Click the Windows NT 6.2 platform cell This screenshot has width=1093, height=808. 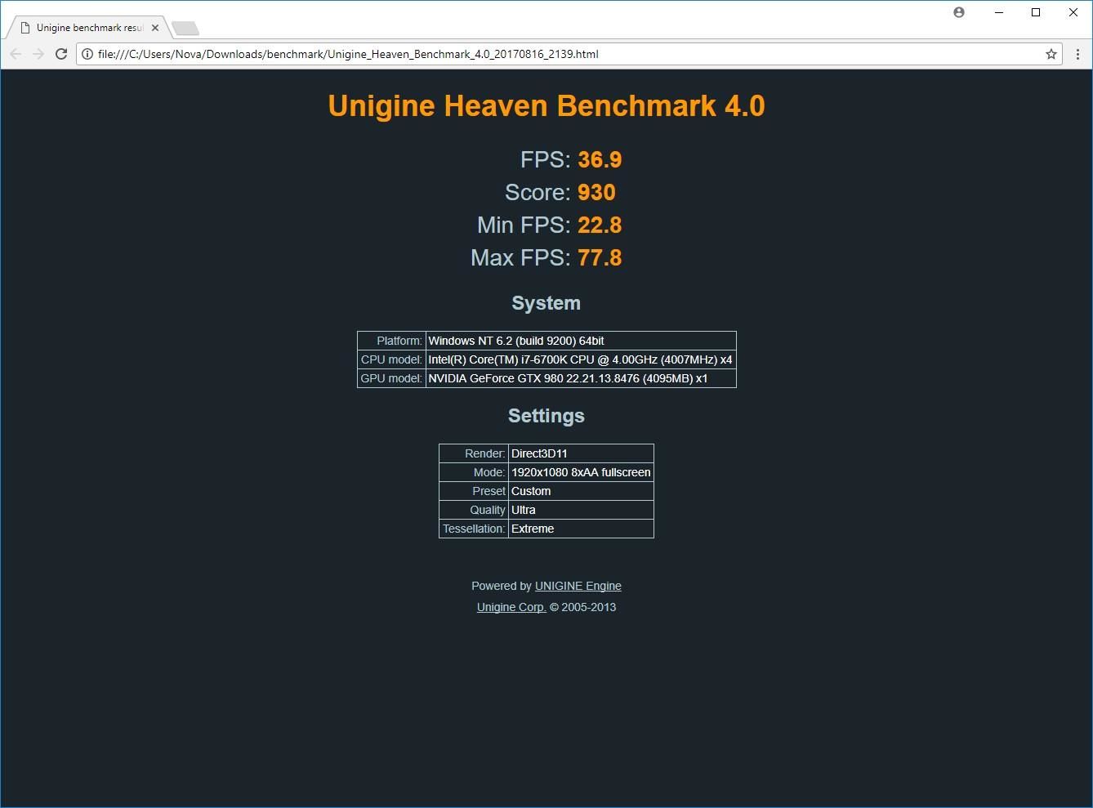tap(581, 341)
